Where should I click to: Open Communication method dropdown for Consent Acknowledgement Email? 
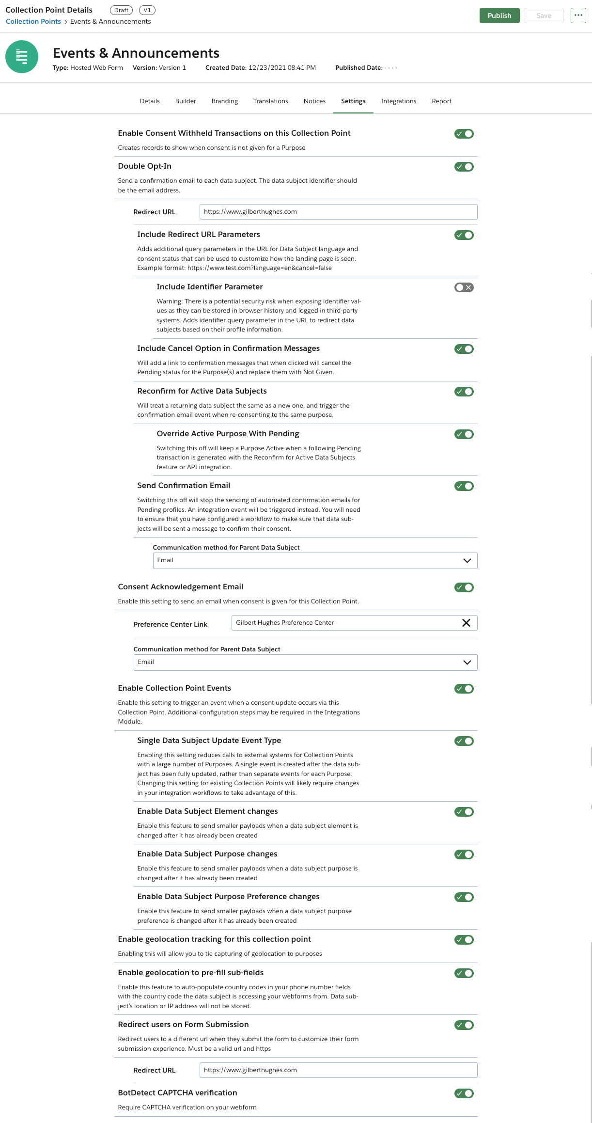305,662
